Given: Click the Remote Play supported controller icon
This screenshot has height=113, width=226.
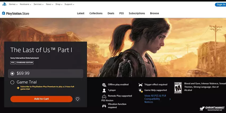Looking at the screenshot, I should 104,96.
